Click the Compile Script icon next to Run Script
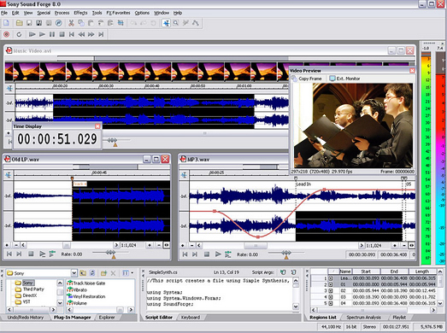 pos(293,272)
